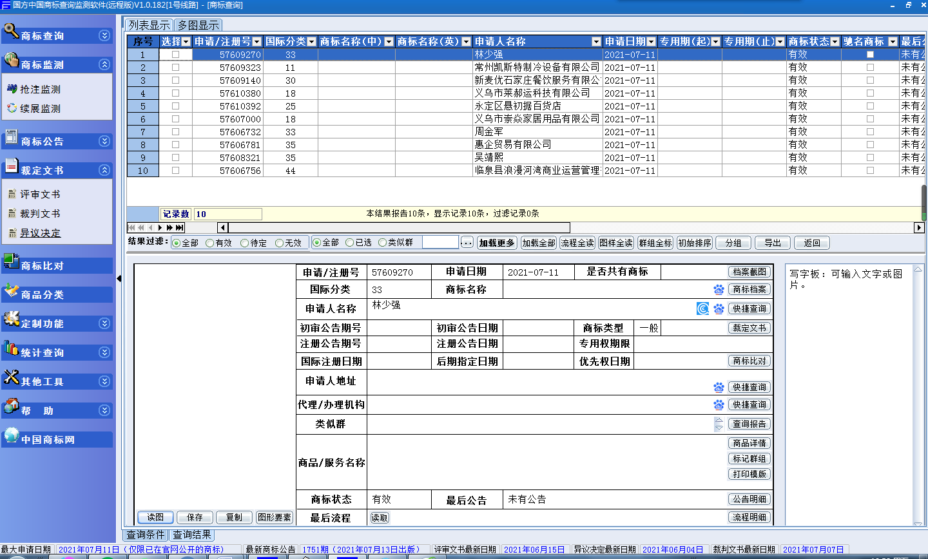Click the 商标公告 document icon
Viewport: 928px width, 559px height.
11,137
